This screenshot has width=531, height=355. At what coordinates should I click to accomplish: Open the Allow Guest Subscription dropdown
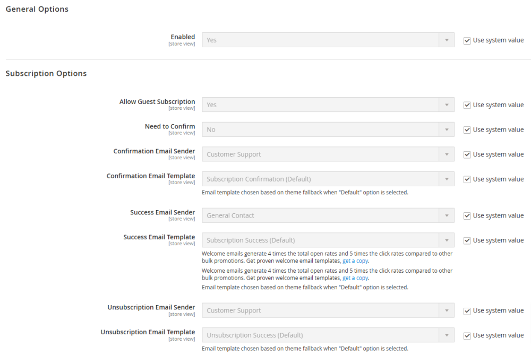click(328, 105)
